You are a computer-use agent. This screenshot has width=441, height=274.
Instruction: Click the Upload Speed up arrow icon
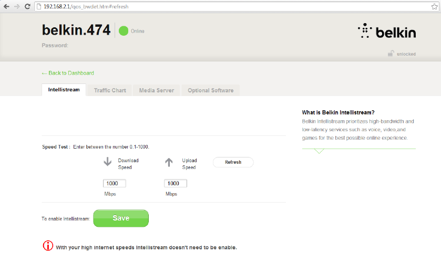[169, 162]
